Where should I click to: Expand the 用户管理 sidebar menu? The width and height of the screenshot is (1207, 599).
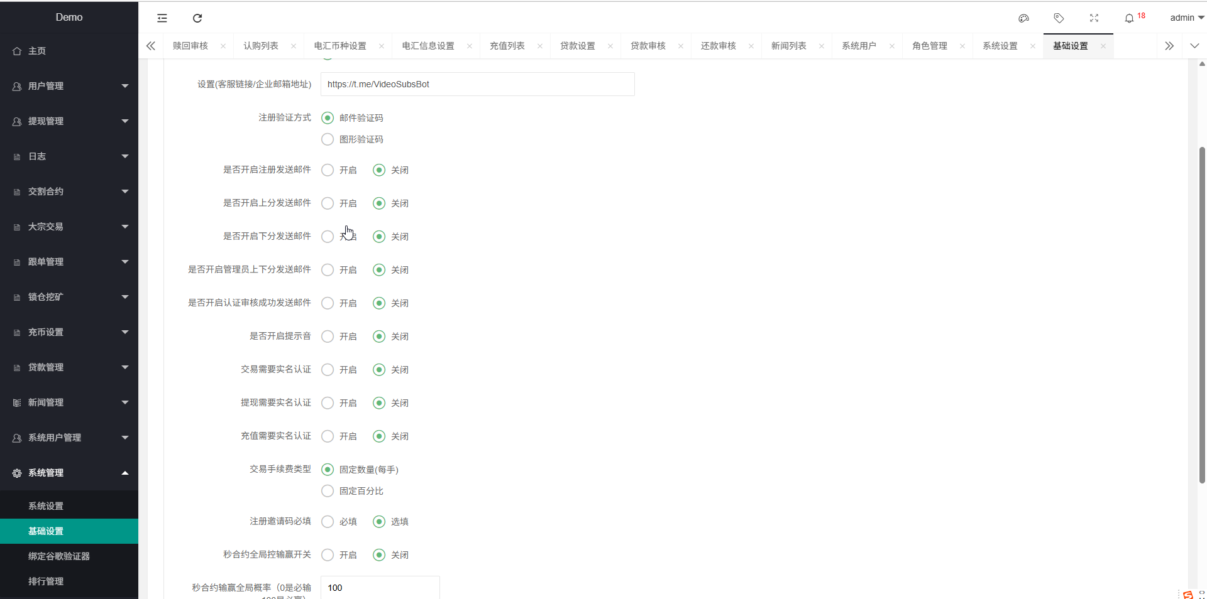point(69,86)
